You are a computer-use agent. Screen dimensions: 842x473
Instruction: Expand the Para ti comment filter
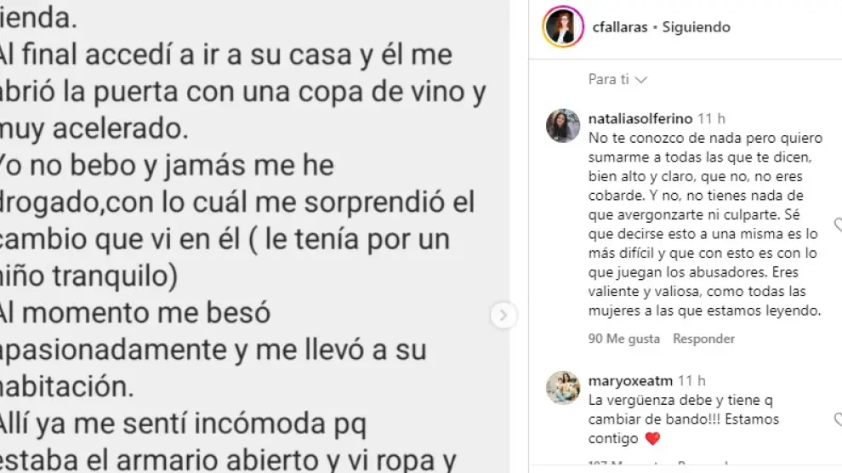[617, 79]
